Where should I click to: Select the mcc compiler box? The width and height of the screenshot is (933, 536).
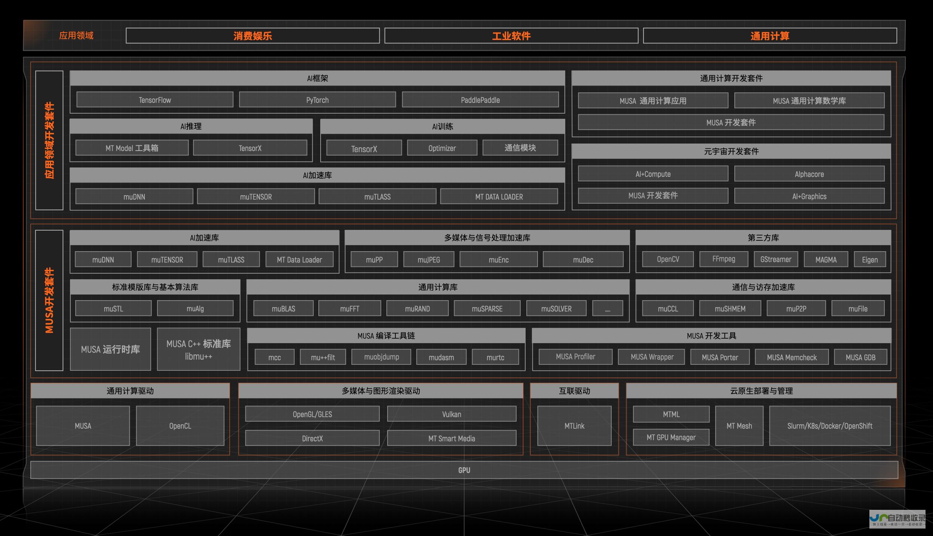point(275,357)
